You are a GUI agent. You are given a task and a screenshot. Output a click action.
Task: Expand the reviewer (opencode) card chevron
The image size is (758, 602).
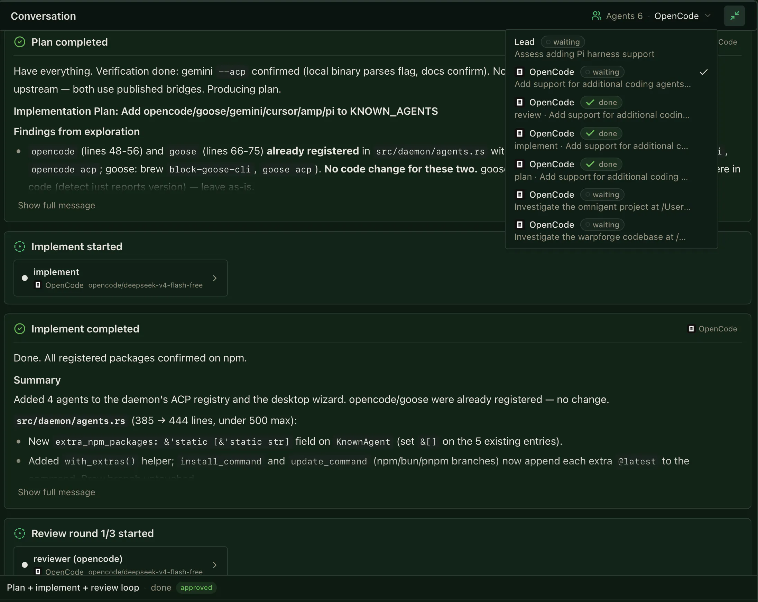coord(214,565)
